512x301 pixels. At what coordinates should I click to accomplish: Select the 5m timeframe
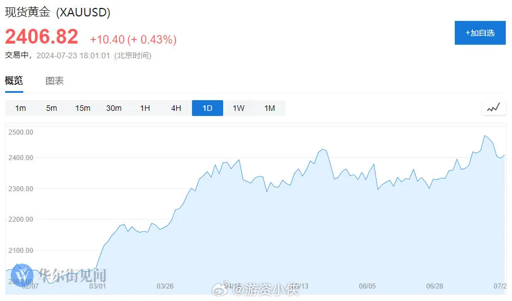(x=52, y=108)
